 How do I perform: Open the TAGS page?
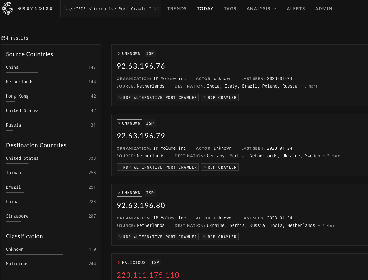(230, 9)
